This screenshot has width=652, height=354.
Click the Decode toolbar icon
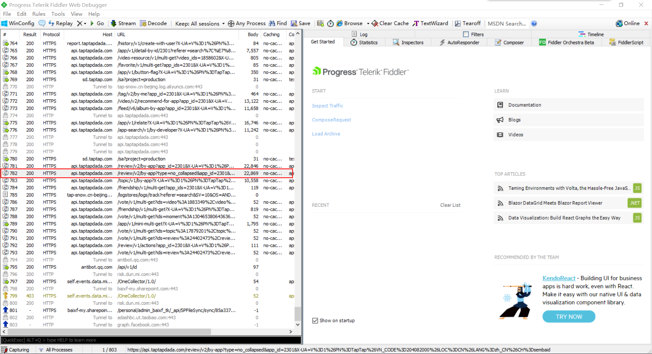tap(143, 23)
